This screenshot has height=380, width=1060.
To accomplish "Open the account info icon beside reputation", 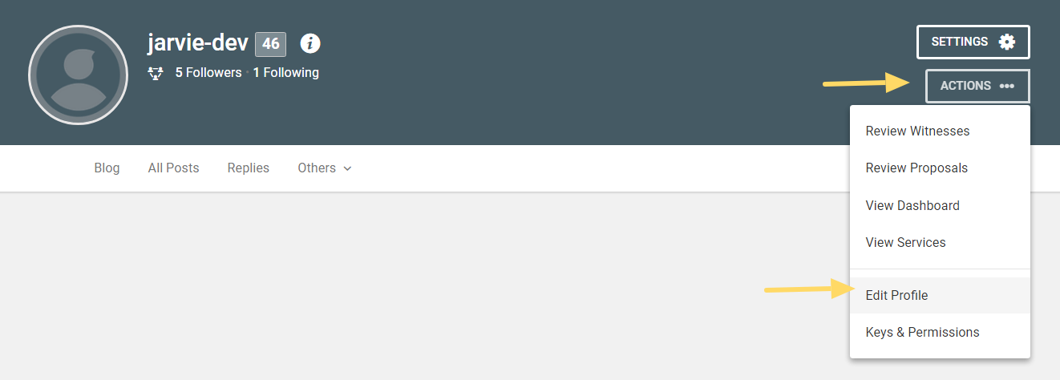I will pyautogui.click(x=310, y=43).
